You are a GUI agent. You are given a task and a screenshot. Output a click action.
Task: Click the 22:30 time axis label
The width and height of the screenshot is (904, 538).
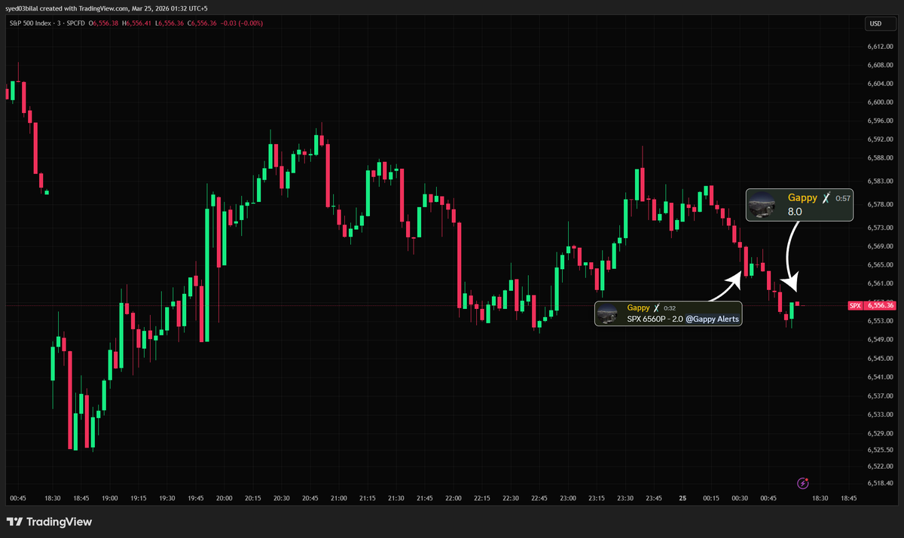[511, 498]
